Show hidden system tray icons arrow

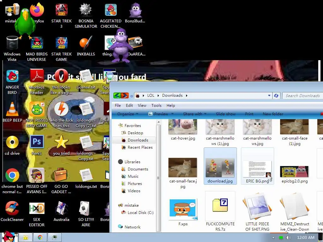(273, 238)
